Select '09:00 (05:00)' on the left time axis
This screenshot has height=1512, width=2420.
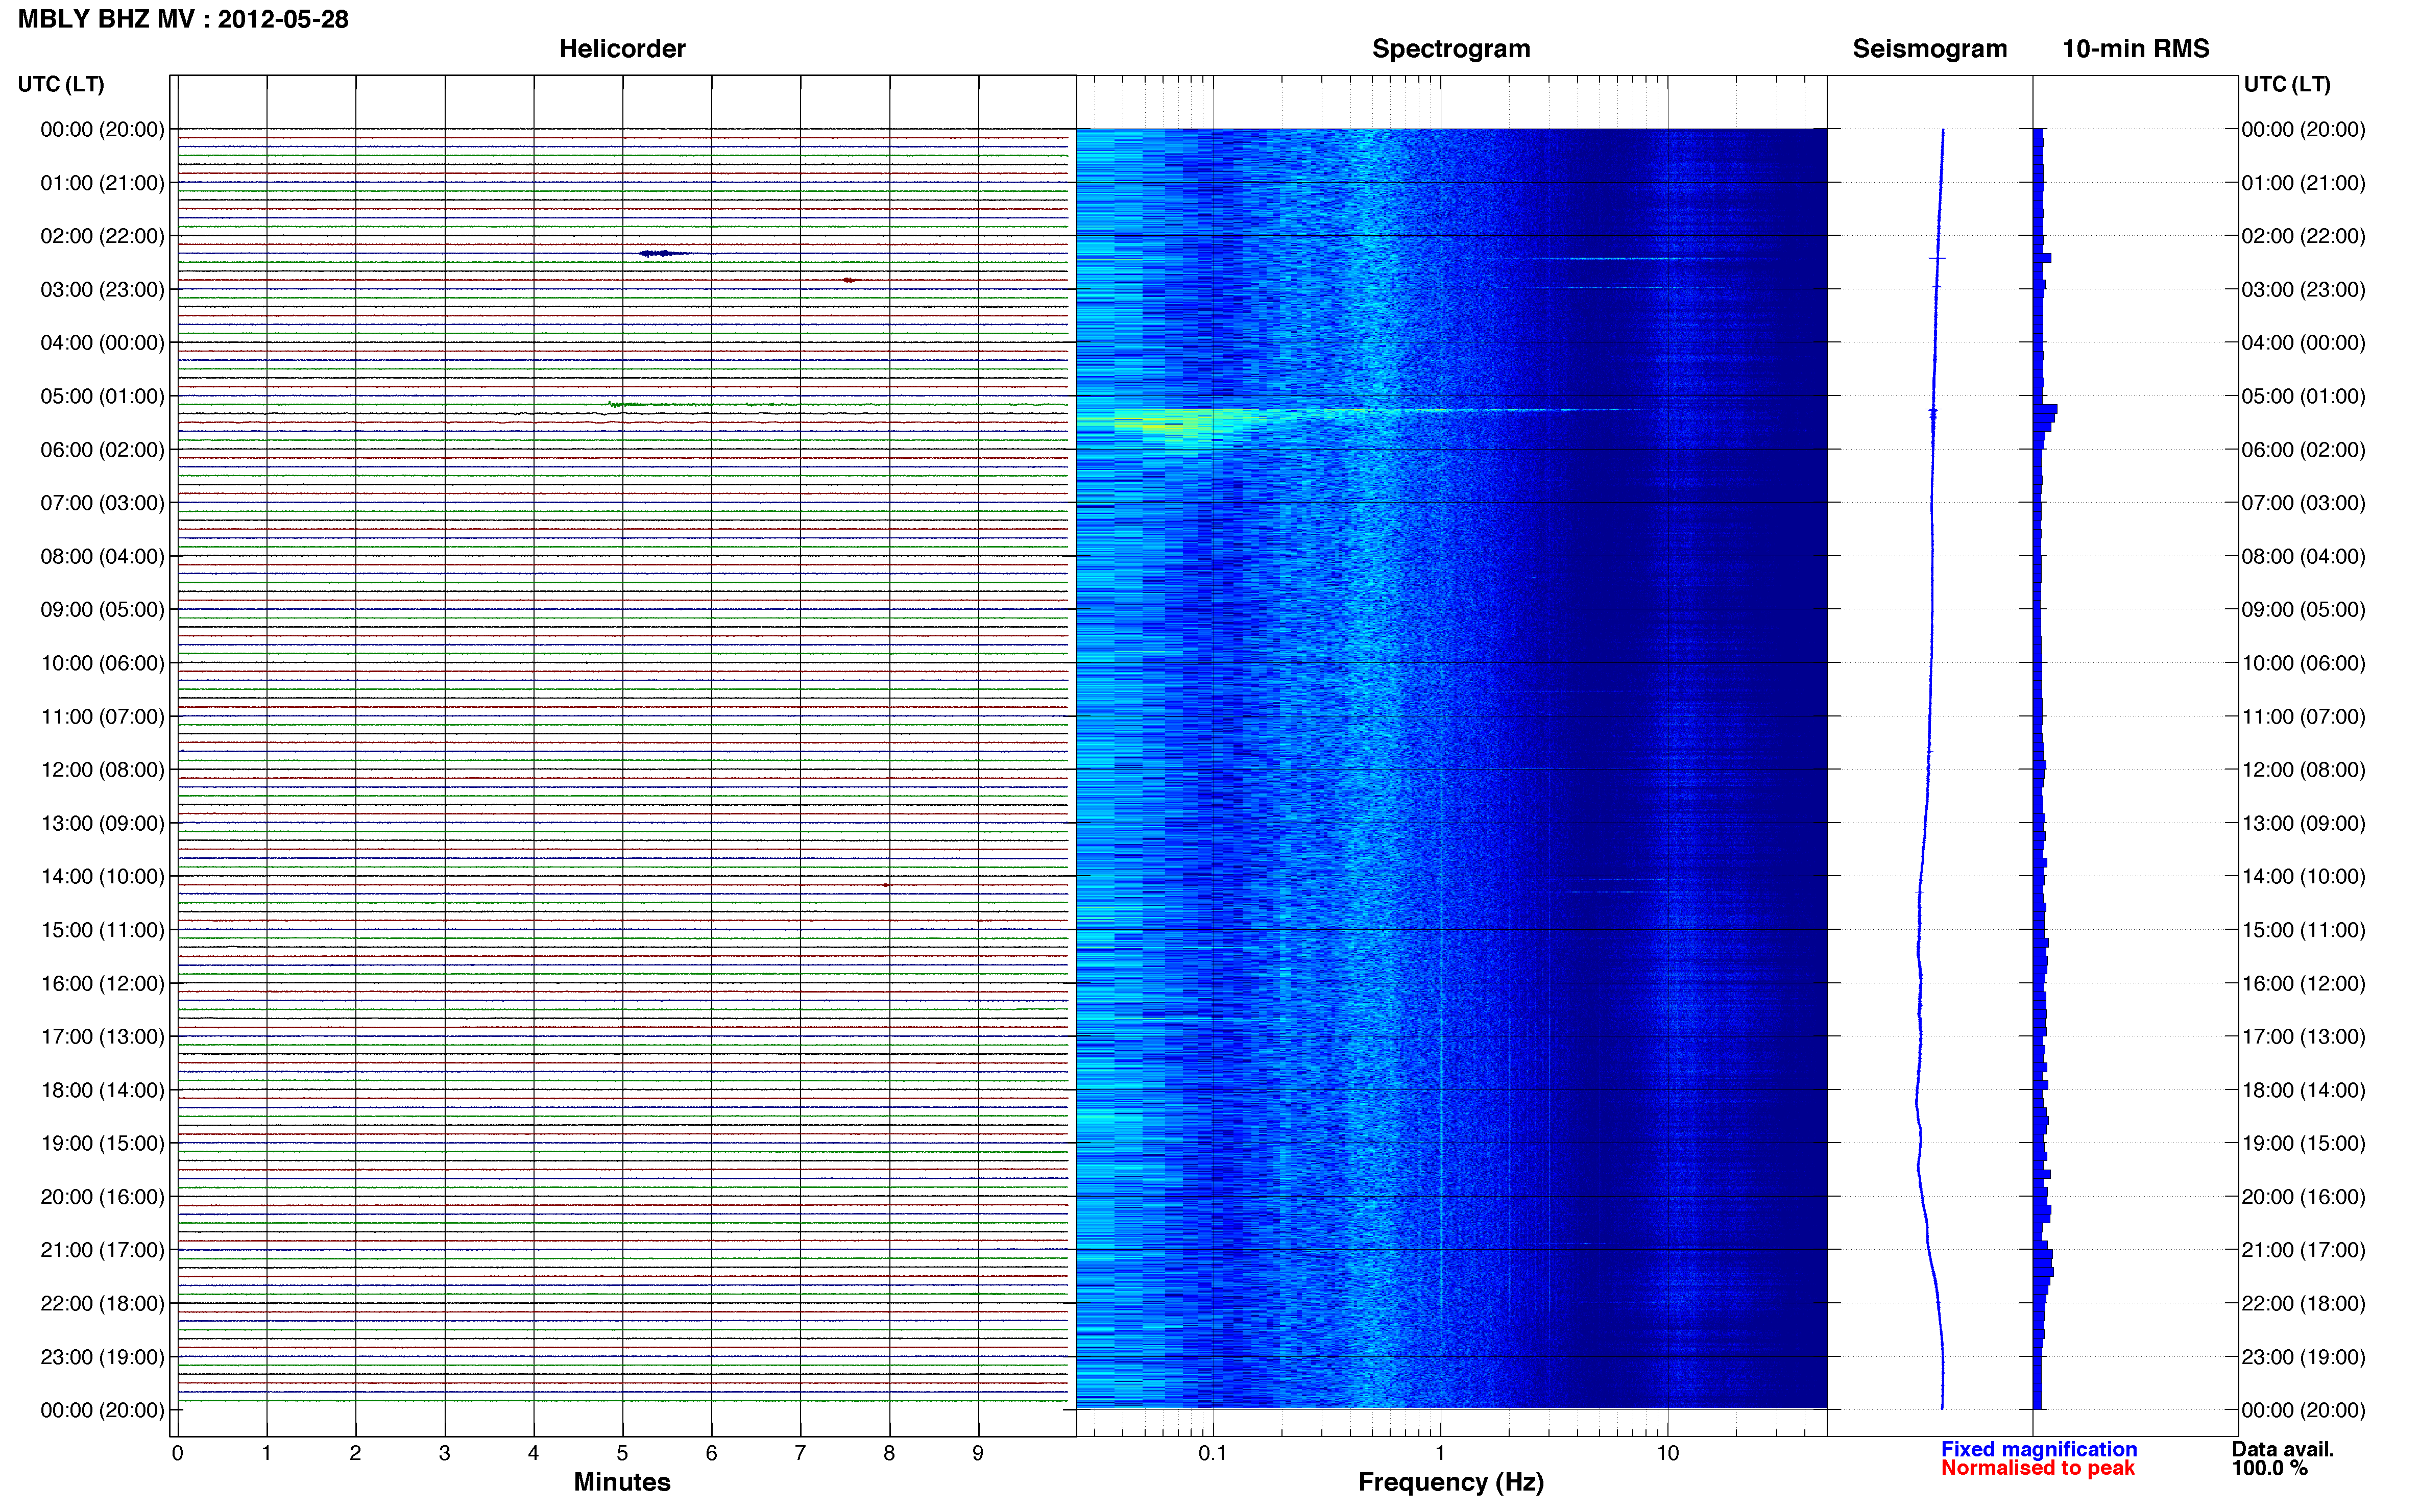pyautogui.click(x=102, y=610)
